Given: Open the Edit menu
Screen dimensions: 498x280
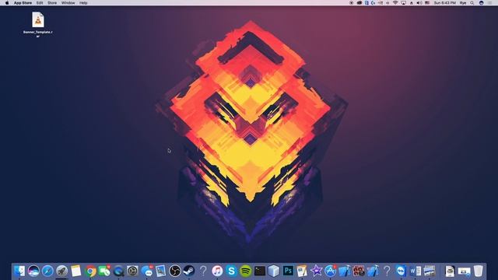Looking at the screenshot, I should (40, 3).
